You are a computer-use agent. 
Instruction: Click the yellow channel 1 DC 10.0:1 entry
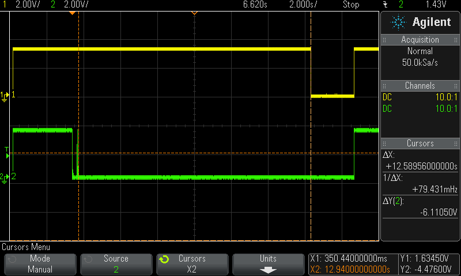pyautogui.click(x=420, y=97)
